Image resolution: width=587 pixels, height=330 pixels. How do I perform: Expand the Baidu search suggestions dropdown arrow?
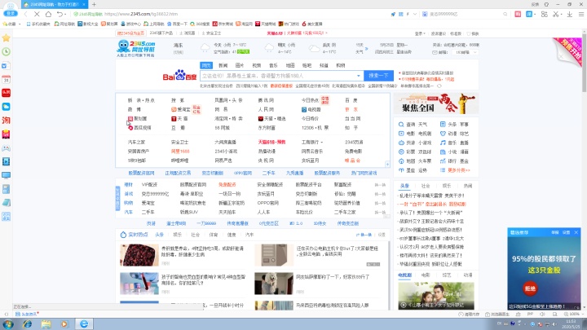click(x=358, y=76)
